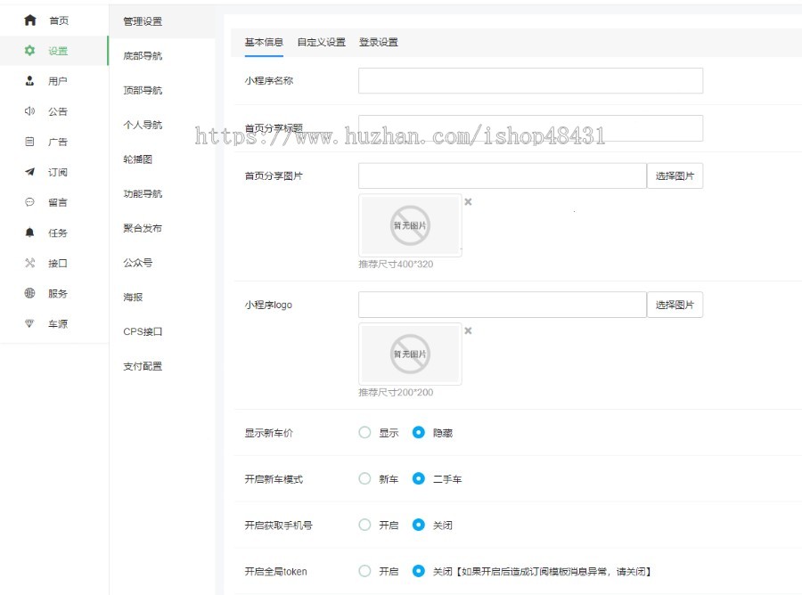The width and height of the screenshot is (802, 595).
Task: Focus the 小程序logo path field
Action: (503, 305)
